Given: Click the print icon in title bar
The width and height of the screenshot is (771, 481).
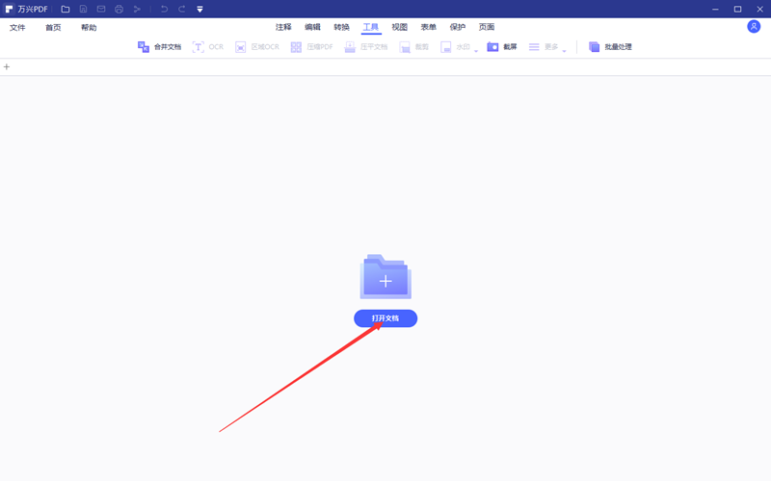Looking at the screenshot, I should tap(119, 9).
